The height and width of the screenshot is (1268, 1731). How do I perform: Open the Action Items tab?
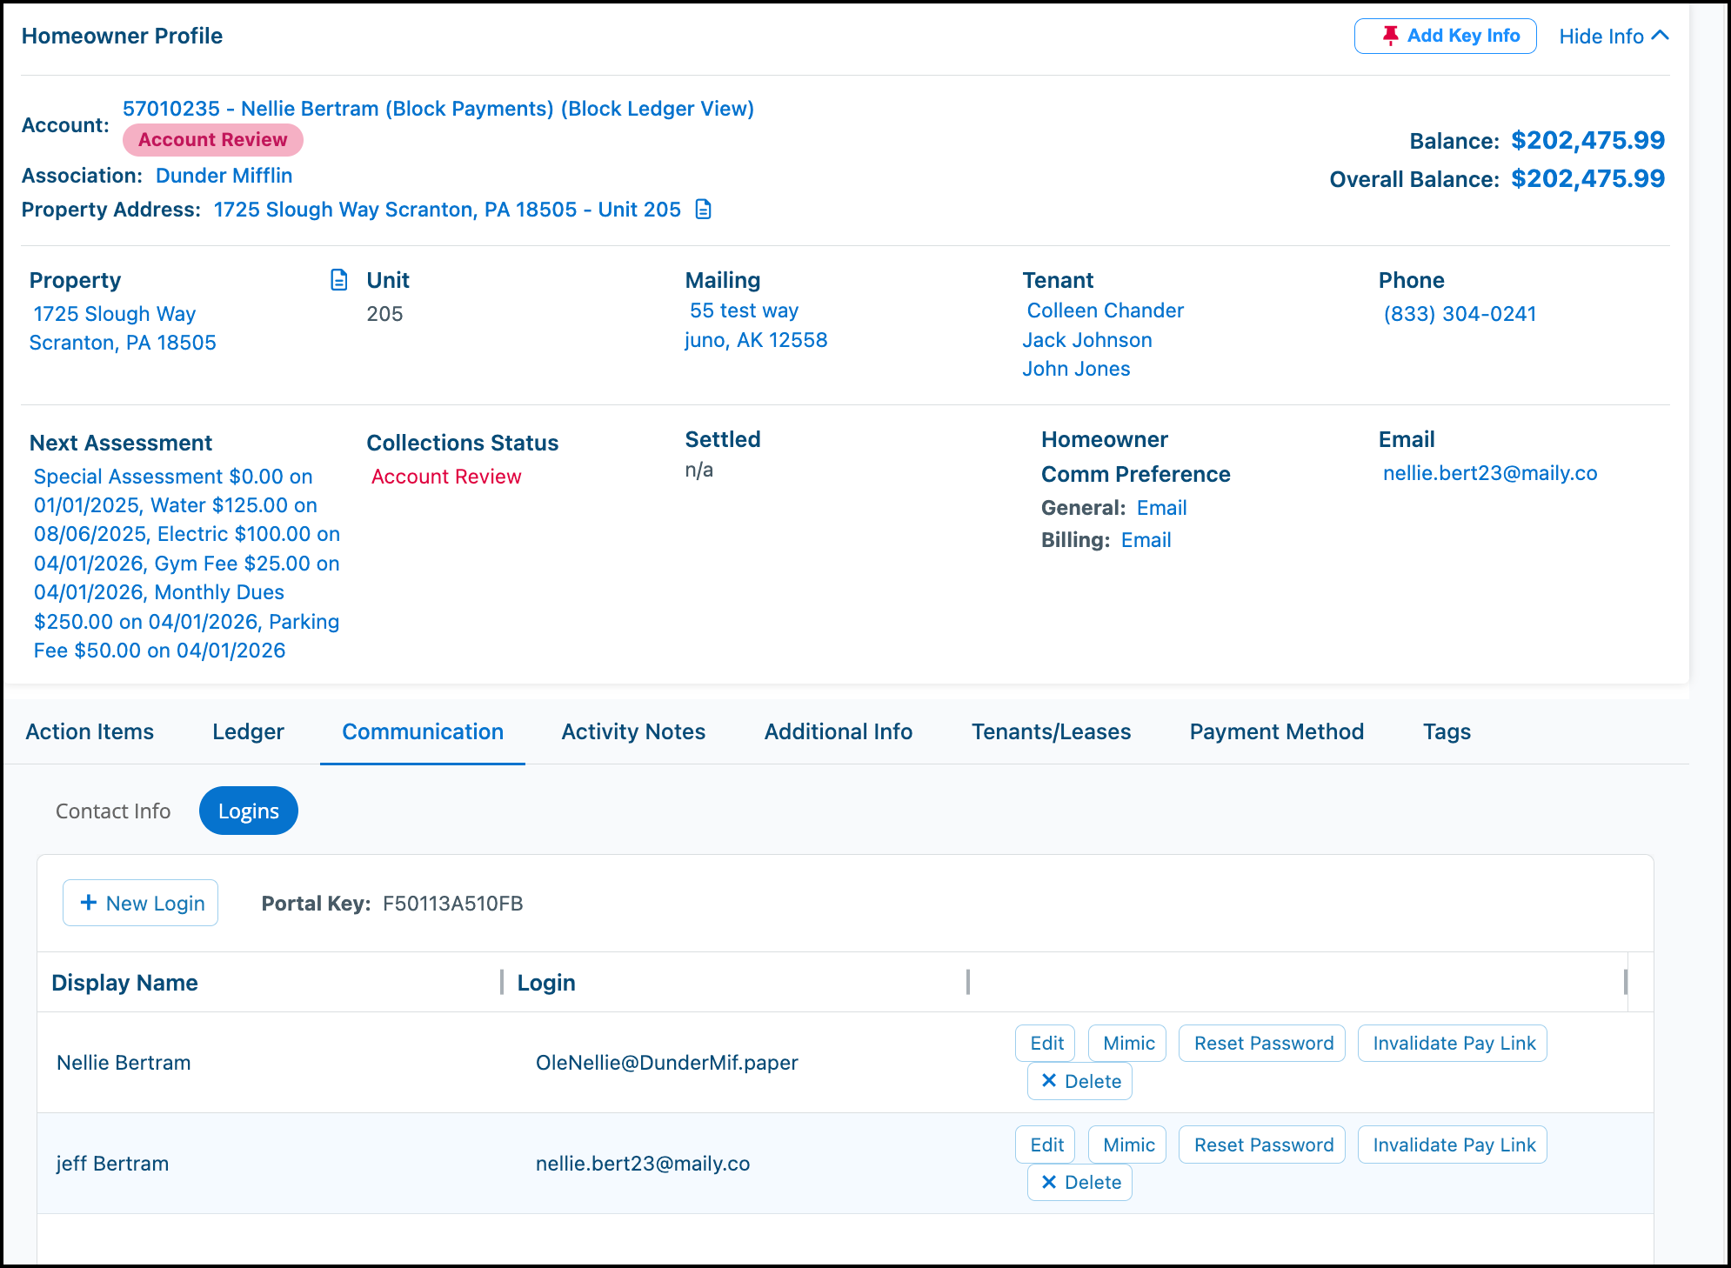90,731
